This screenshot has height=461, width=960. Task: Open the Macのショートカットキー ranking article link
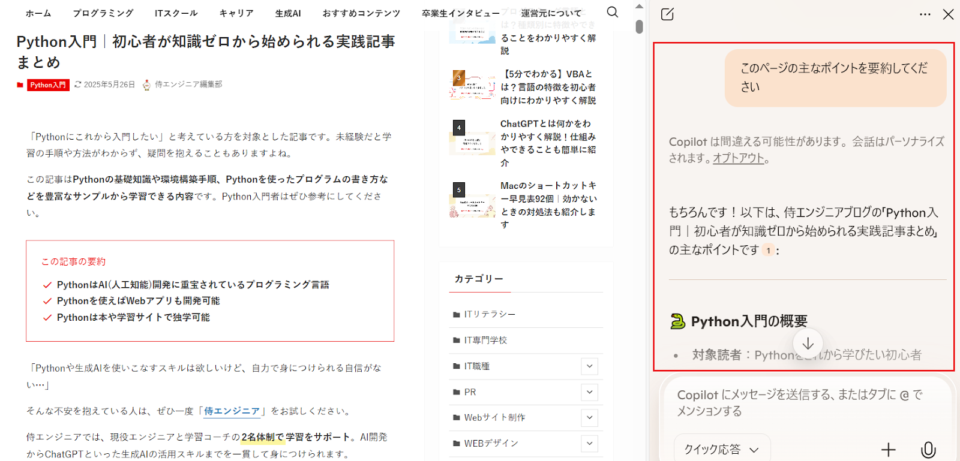click(x=548, y=204)
